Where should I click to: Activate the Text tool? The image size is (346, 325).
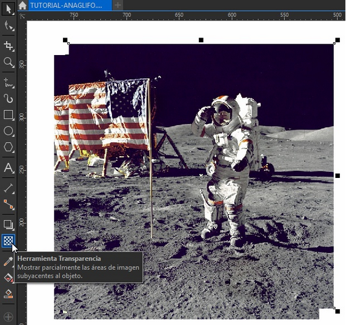8,168
